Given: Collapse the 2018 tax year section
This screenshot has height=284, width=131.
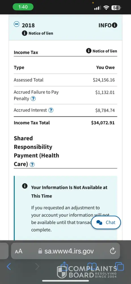Looking at the screenshot, I should click(x=17, y=24).
